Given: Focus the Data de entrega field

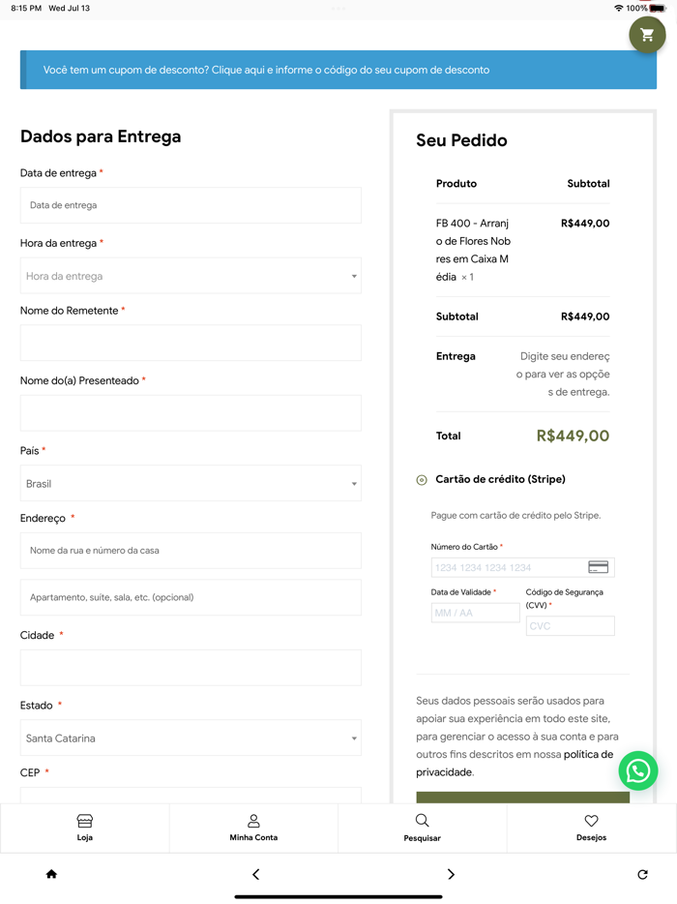Looking at the screenshot, I should 191,205.
